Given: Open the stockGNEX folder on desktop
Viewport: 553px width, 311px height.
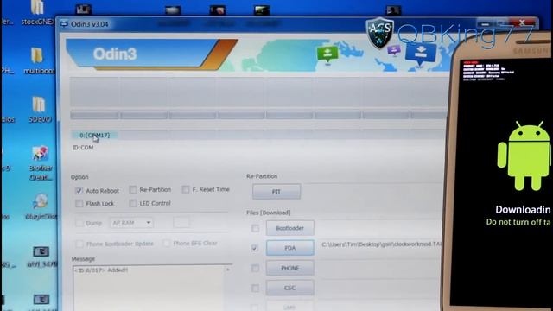Looking at the screenshot, I should [38, 12].
